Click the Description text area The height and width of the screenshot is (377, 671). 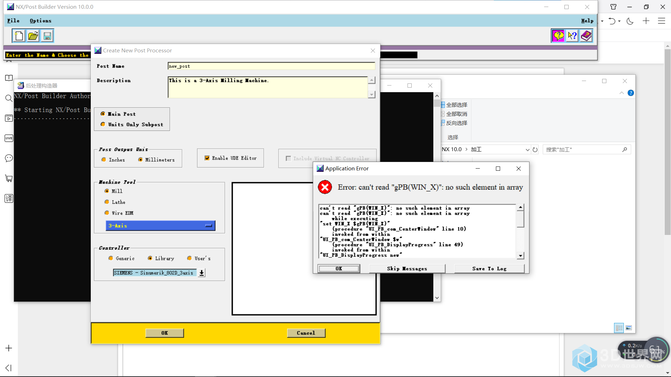coord(268,87)
